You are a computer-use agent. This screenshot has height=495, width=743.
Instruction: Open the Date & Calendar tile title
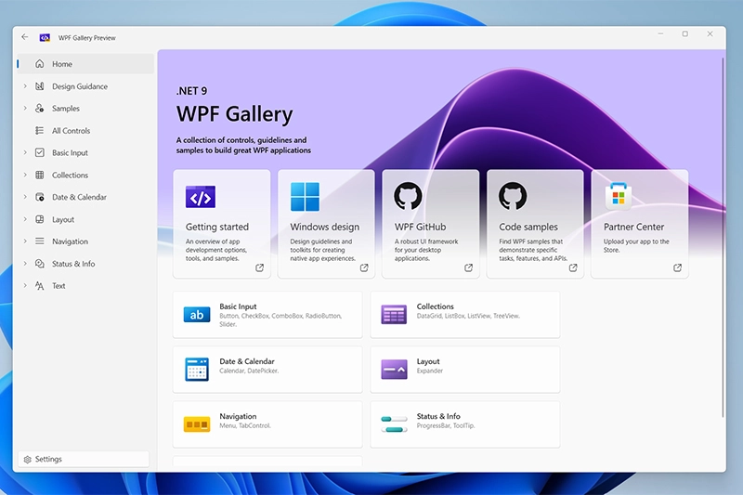point(247,361)
